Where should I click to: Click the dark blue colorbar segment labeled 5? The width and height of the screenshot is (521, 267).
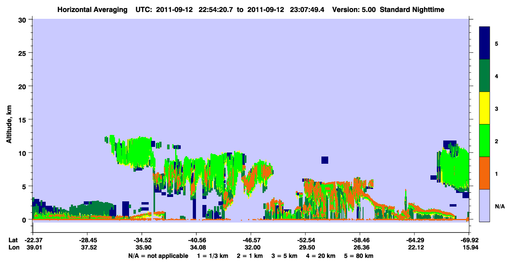[x=485, y=43]
